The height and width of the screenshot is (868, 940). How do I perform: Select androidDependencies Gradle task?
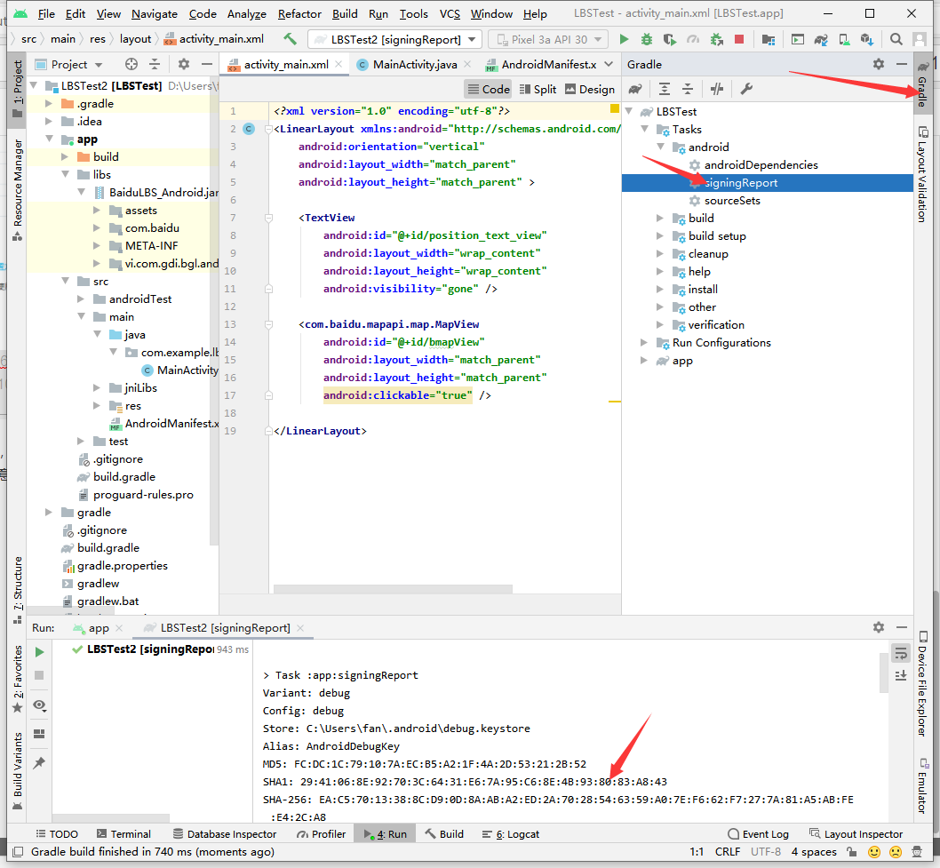click(x=761, y=165)
